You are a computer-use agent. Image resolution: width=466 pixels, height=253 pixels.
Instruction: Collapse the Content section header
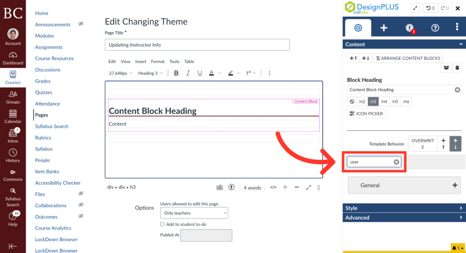(x=404, y=44)
